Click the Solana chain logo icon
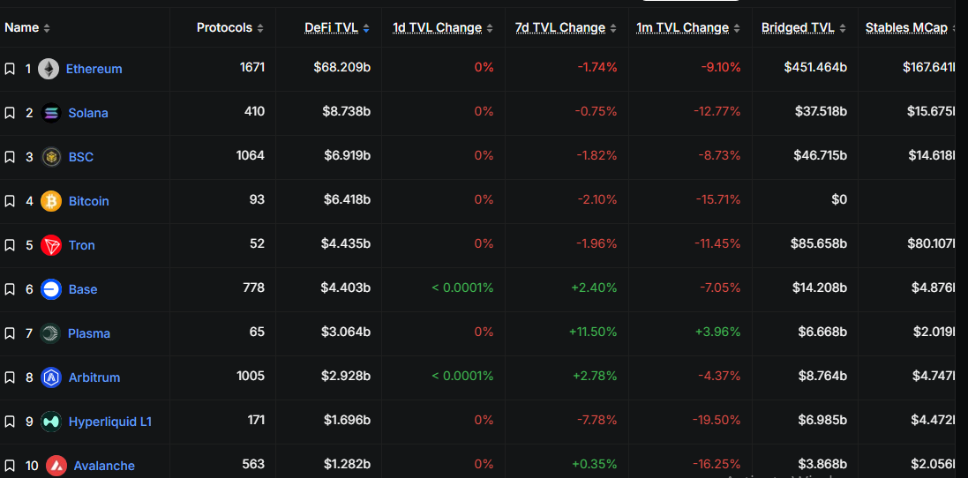 51,113
